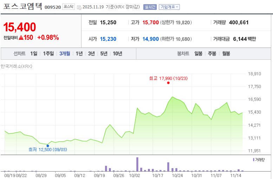Switch chart range to 5년

click(104, 53)
